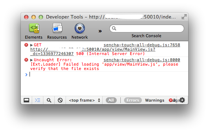
Task: Open search in the status bar
Action: click(x=49, y=100)
